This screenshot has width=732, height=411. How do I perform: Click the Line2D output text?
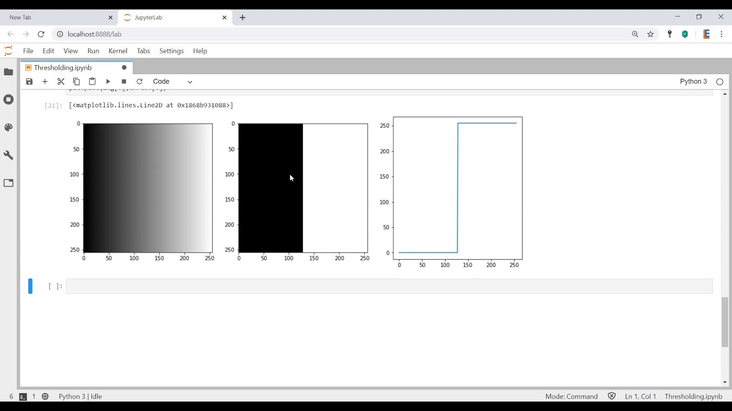[x=151, y=106]
